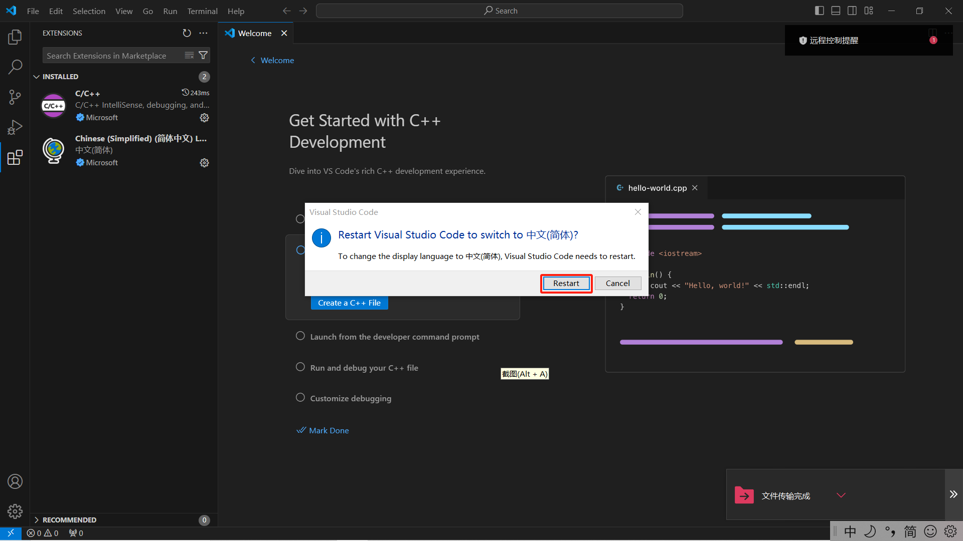Go back via Welcome breadcrumb link
The width and height of the screenshot is (963, 541).
(272, 60)
